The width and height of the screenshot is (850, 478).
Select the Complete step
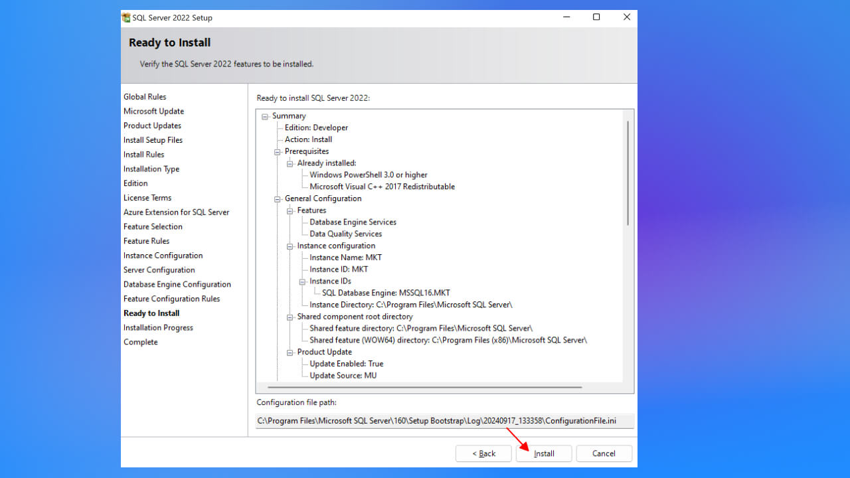[x=141, y=343]
